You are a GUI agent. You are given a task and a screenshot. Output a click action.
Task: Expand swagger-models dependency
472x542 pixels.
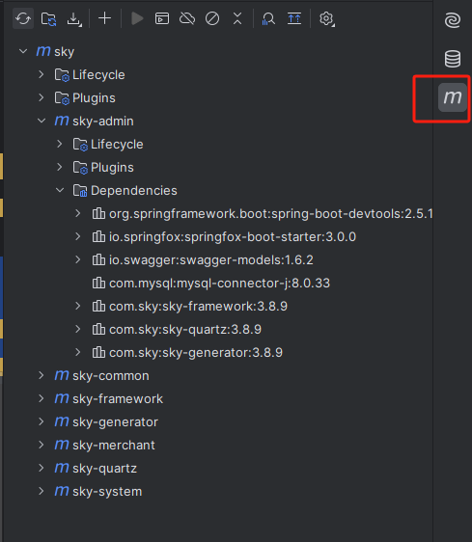[78, 260]
